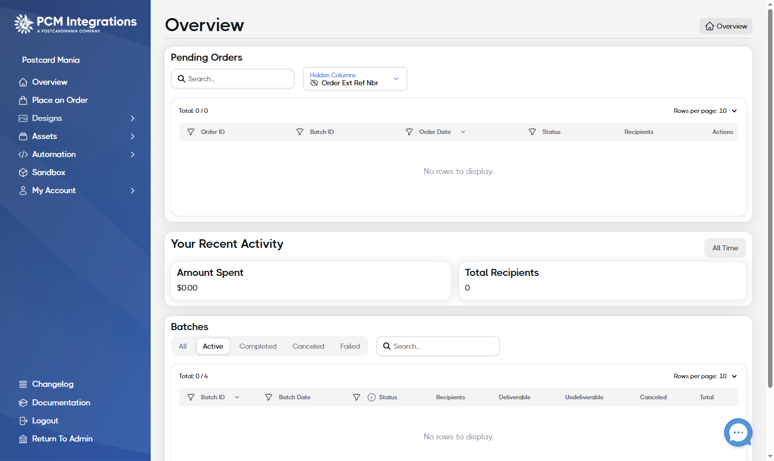774x461 pixels.
Task: Open Pending Orders rows per page dropdown
Action: tap(705, 111)
